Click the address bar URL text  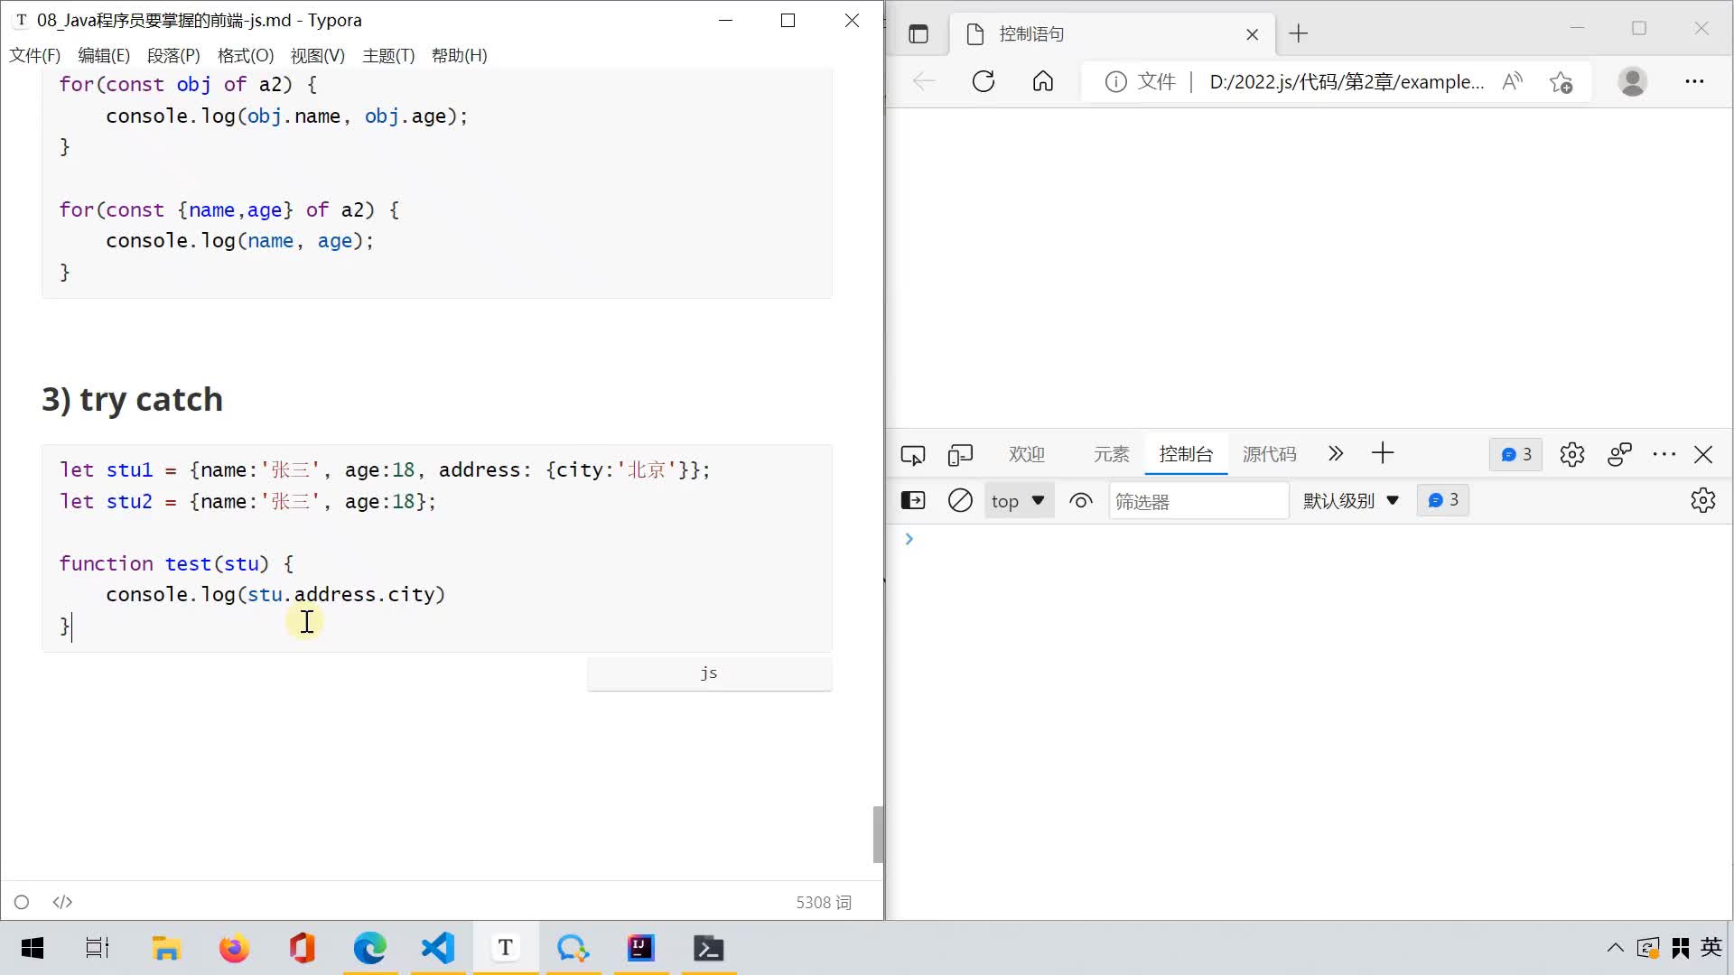[1347, 82]
